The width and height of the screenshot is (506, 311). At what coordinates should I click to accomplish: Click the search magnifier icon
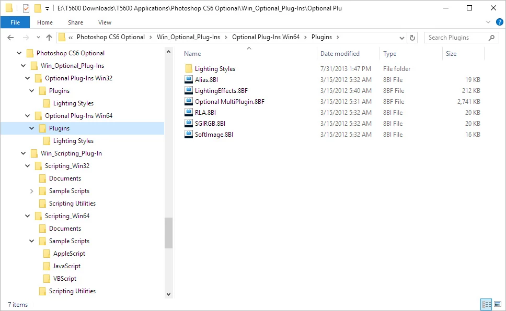point(491,38)
